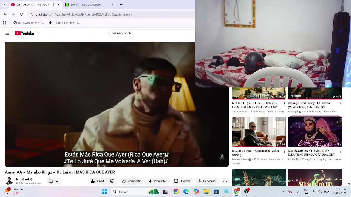This screenshot has width=351, height=197.
Task: Open the microphone tray icon
Action: (x=297, y=192)
